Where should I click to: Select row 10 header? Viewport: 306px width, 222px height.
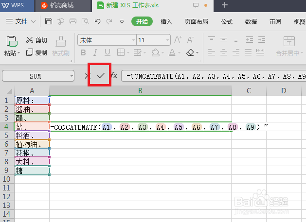click(6, 179)
